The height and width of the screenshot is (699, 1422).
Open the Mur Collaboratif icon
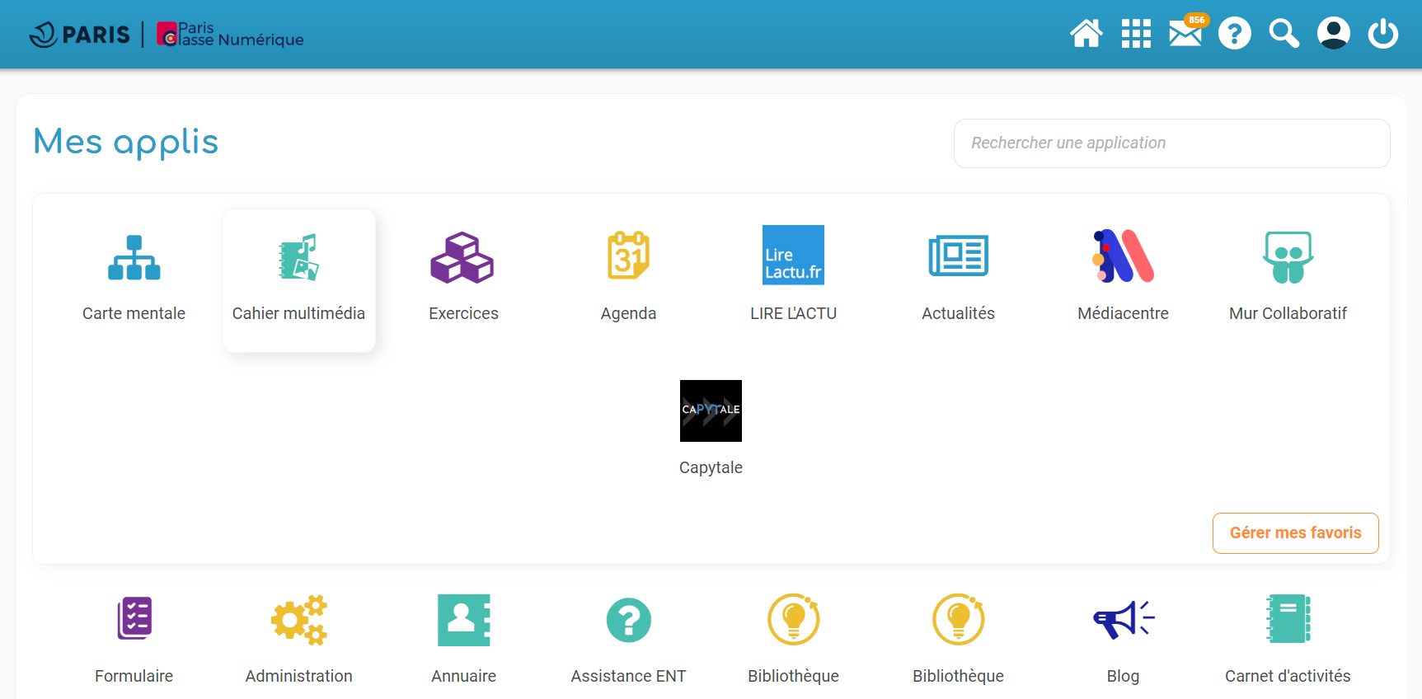[1288, 257]
